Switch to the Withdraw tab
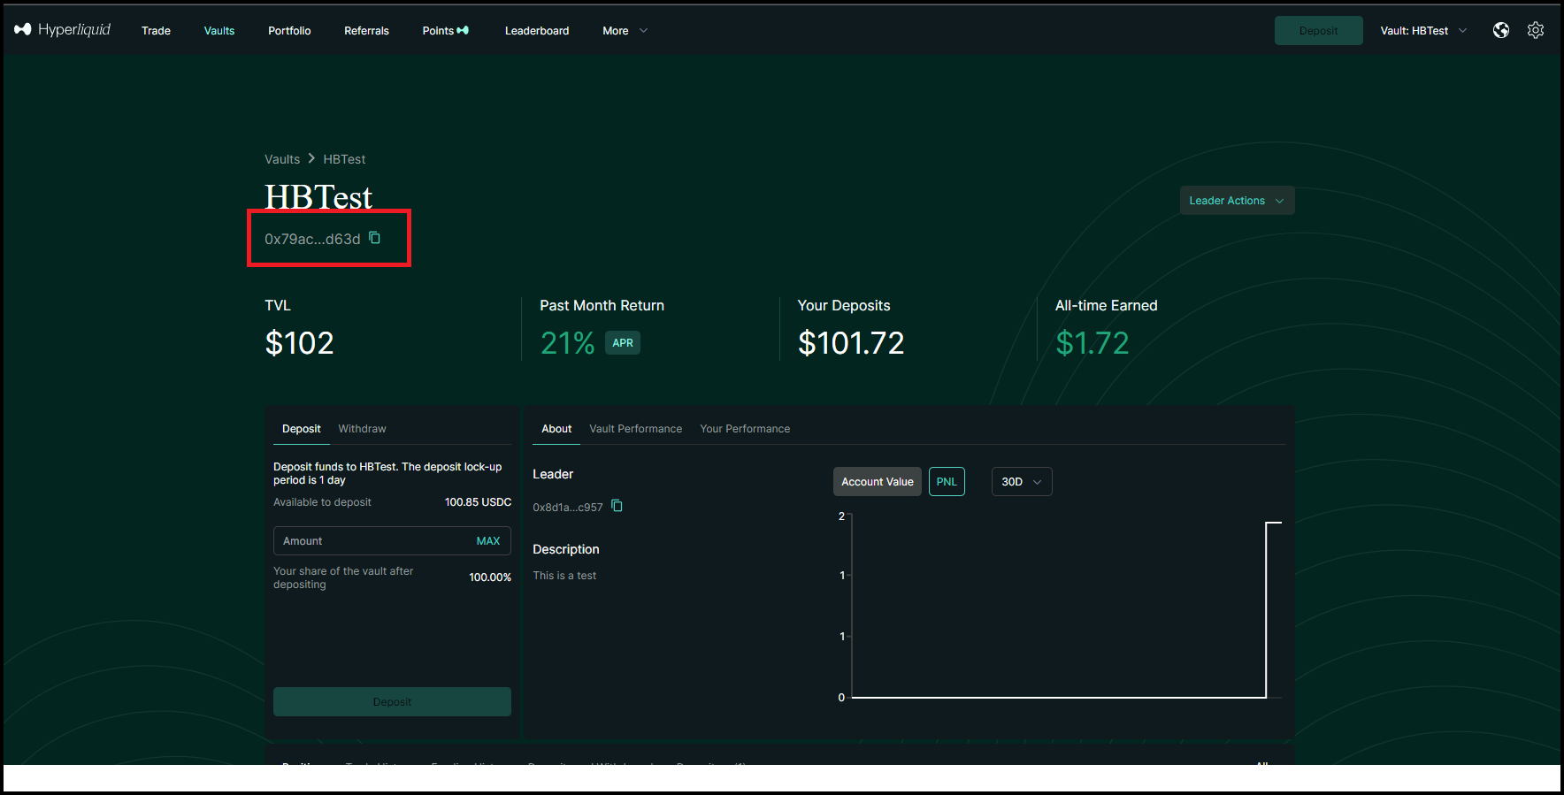The width and height of the screenshot is (1564, 795). click(x=362, y=429)
